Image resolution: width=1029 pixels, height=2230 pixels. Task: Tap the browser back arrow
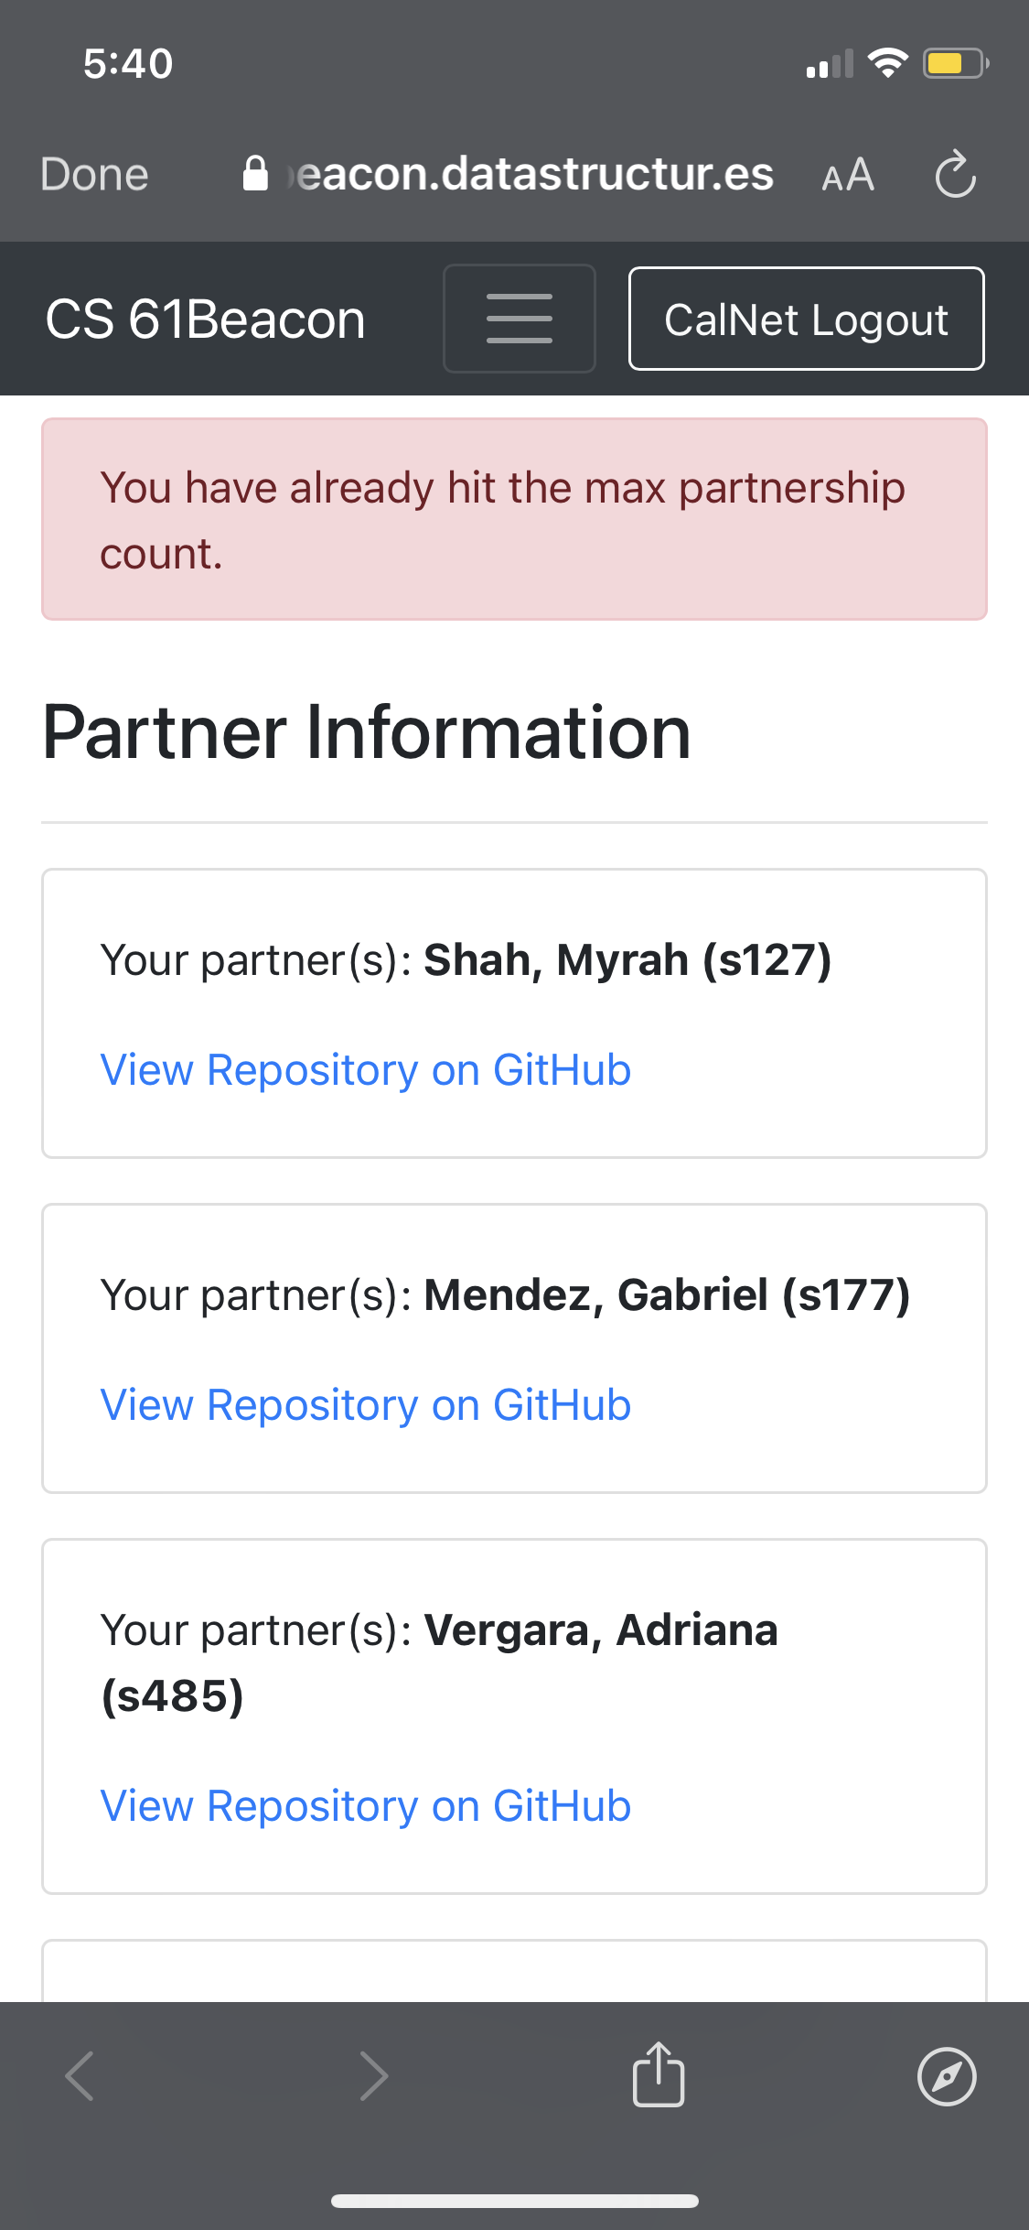(x=80, y=2075)
